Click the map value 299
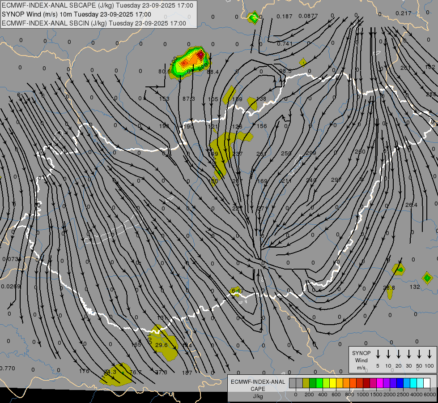Viewport: 438px width, 403px height. [310, 153]
